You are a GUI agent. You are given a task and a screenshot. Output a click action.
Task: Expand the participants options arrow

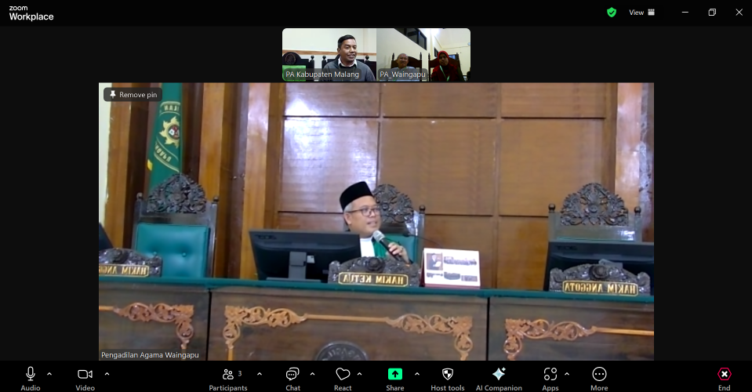pos(260,374)
